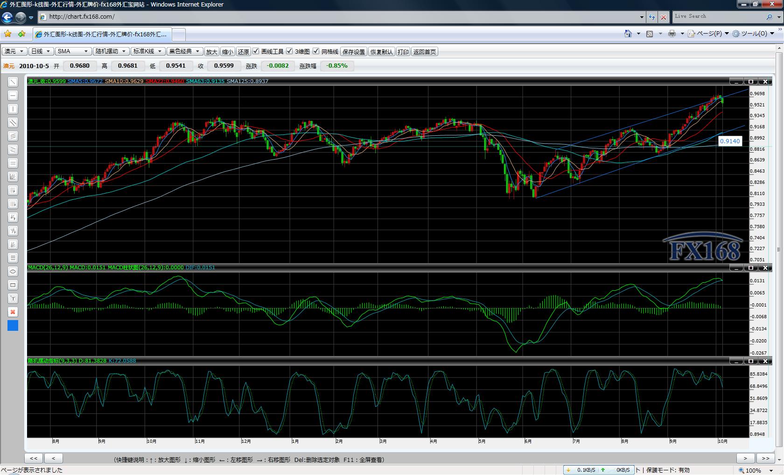The height and width of the screenshot is (475, 784).
Task: Click the 保存设置 save settings button
Action: 354,52
